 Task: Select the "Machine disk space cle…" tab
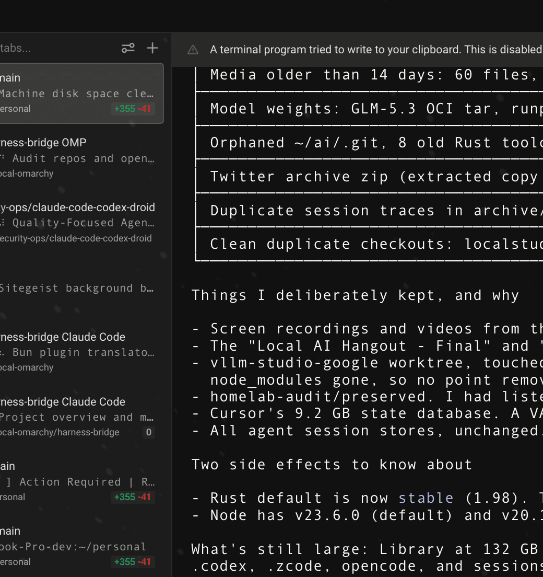coord(81,94)
